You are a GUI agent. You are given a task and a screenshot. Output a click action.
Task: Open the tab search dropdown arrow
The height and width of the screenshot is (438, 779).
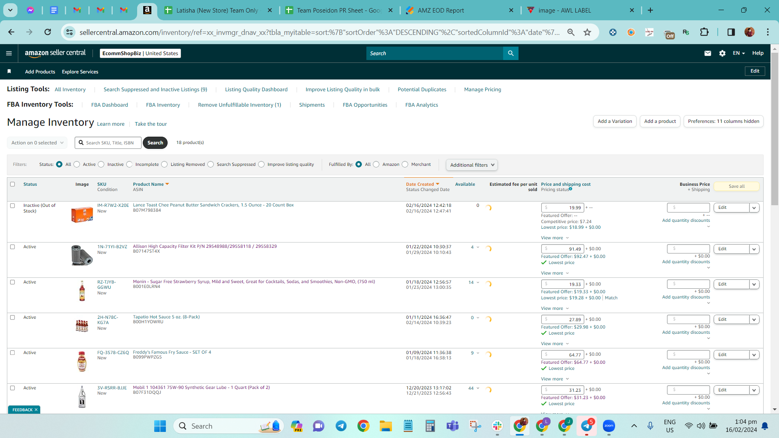point(10,10)
